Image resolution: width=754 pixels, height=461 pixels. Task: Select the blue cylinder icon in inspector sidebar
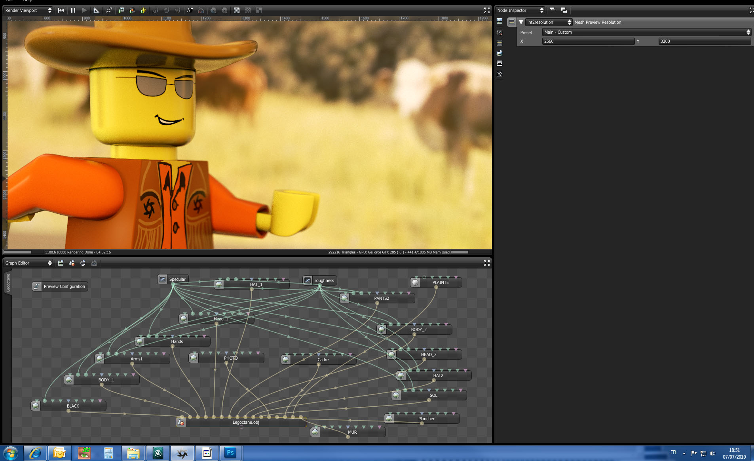[500, 53]
